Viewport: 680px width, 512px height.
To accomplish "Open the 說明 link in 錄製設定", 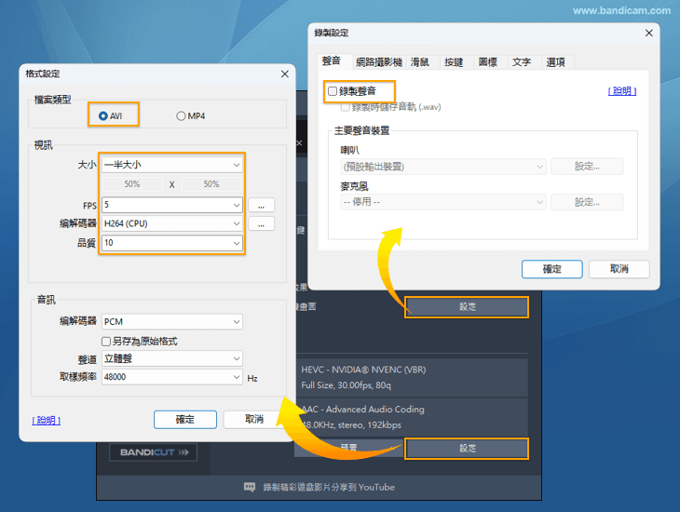I will 622,91.
